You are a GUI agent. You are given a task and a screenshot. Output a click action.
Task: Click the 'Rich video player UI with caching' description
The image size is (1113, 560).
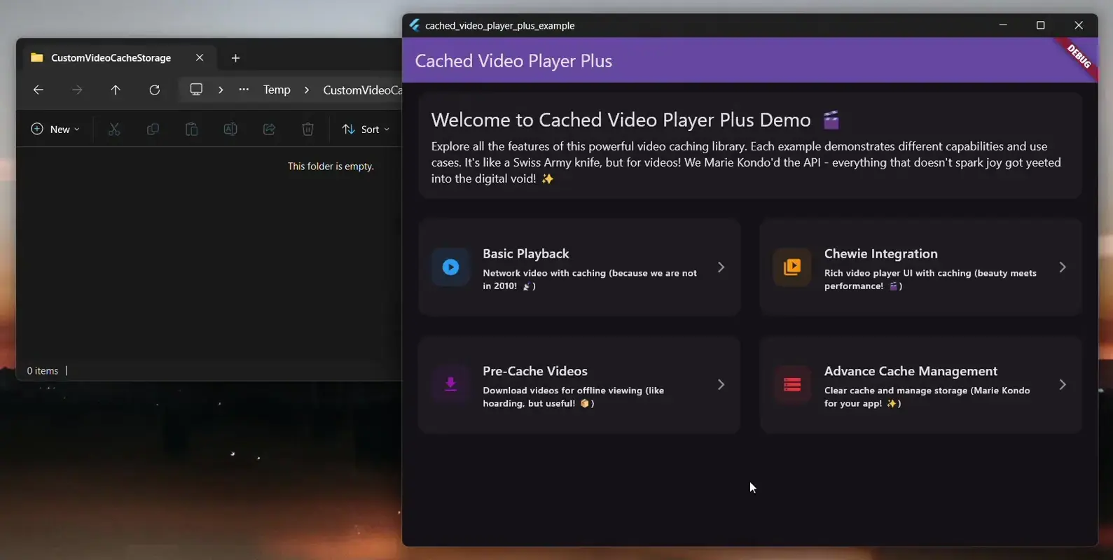[x=930, y=279]
